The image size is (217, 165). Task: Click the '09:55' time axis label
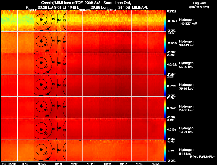click(42, 164)
